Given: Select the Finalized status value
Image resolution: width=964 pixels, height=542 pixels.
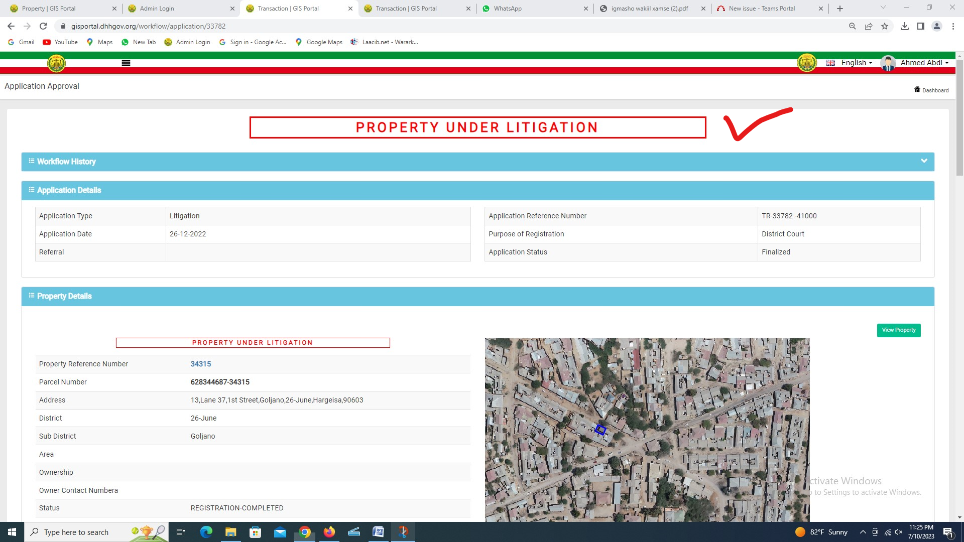Looking at the screenshot, I should point(776,252).
